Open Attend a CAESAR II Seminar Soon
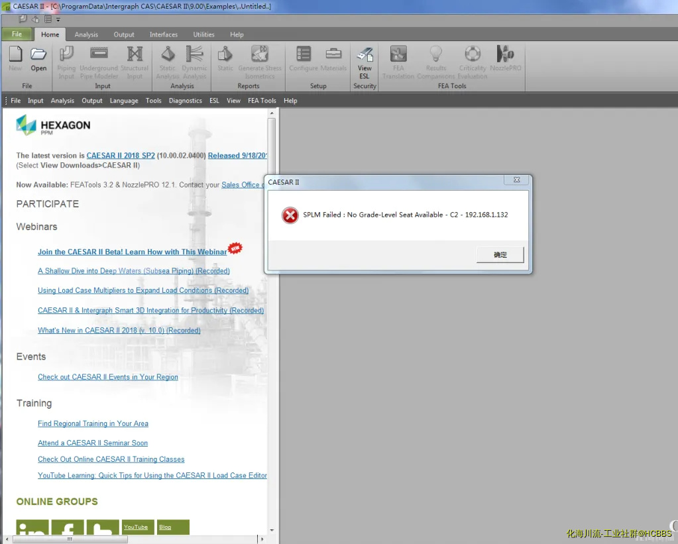678x544 pixels. tap(93, 443)
